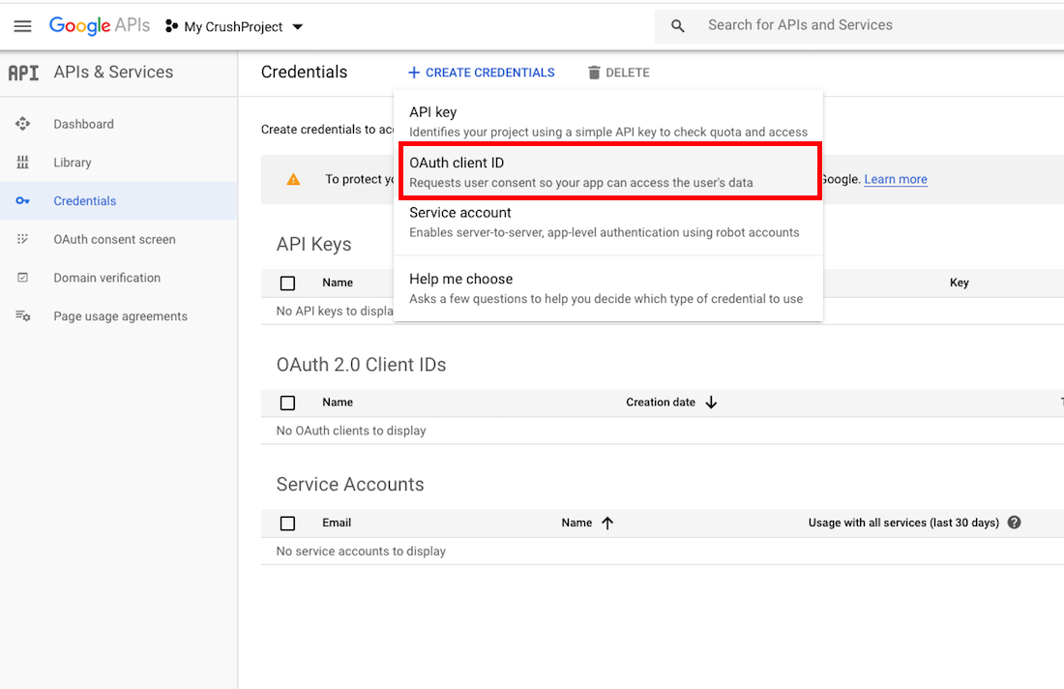Sort OAuth clients by Name column
The height and width of the screenshot is (689, 1064).
[x=338, y=402]
